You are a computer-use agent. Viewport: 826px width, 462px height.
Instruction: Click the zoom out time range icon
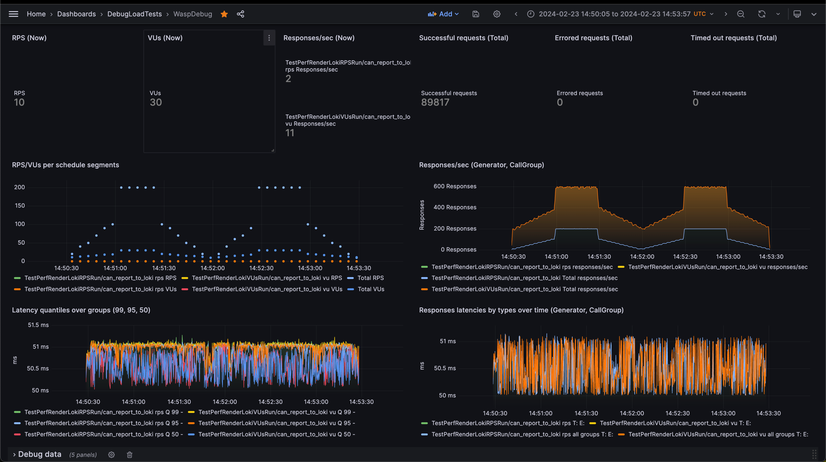click(741, 14)
